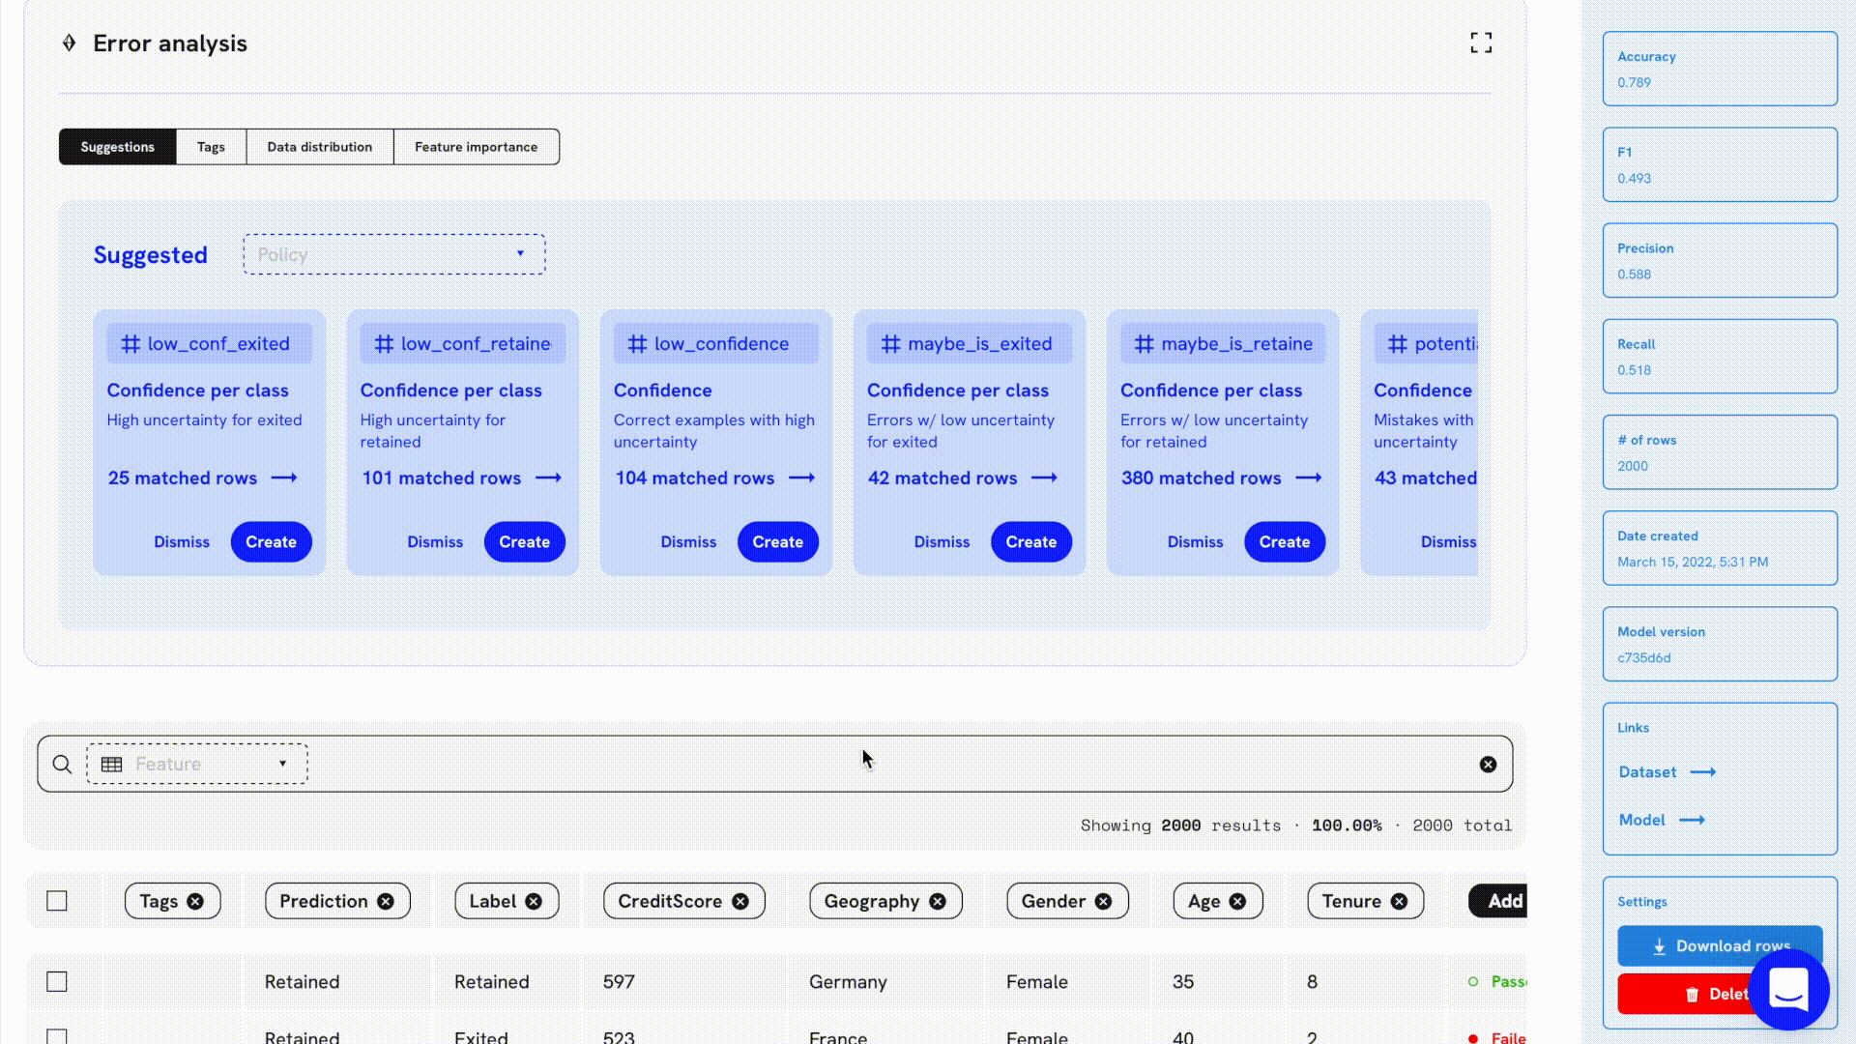Open the Policy dropdown
This screenshot has width=1856, height=1044.
coord(393,254)
